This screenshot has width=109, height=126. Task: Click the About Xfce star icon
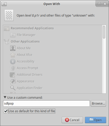(13, 55)
